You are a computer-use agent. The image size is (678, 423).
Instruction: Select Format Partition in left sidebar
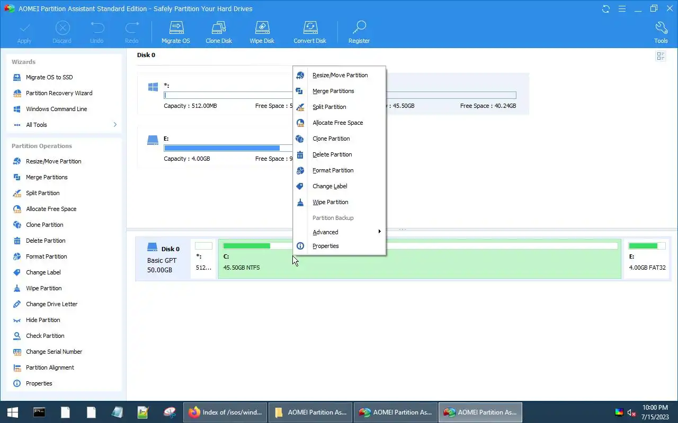[x=46, y=256]
